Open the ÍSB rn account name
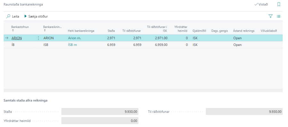Viewport: 288px width, 127px height. [x=72, y=45]
